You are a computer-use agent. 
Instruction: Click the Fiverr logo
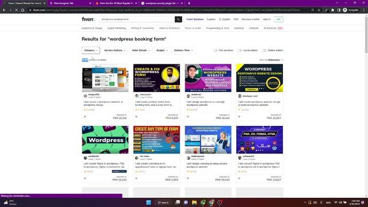[x=88, y=19]
